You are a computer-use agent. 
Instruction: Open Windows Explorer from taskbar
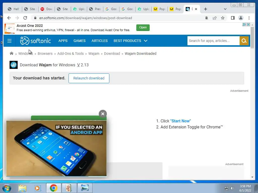point(22,188)
